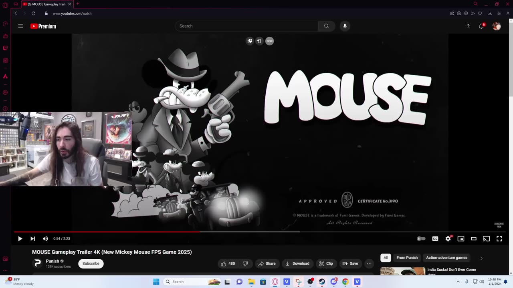The image size is (513, 288).
Task: Enable the miniplayer icon
Action: [461, 239]
